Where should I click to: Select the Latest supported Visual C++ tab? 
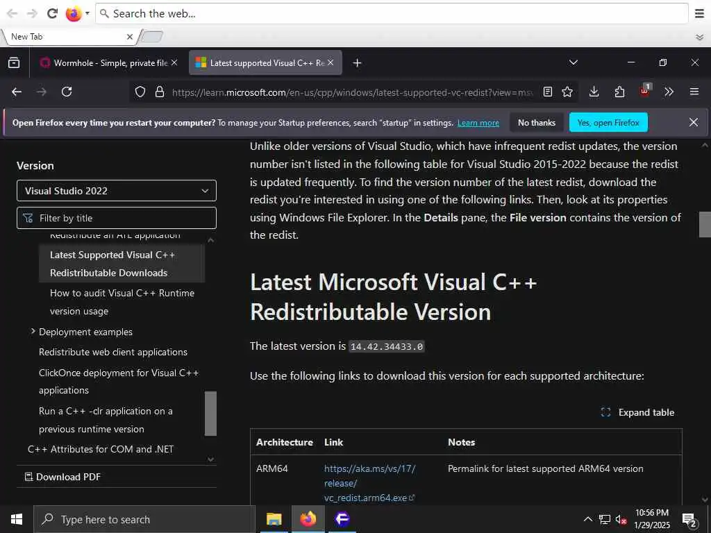point(265,63)
